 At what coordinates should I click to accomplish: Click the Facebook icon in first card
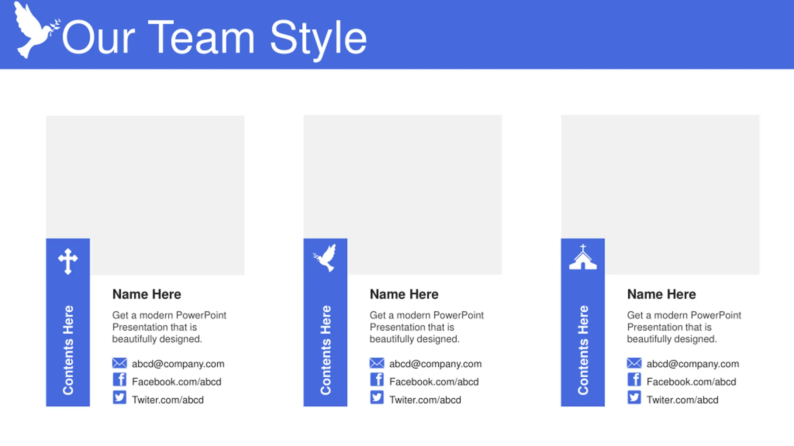coord(119,380)
